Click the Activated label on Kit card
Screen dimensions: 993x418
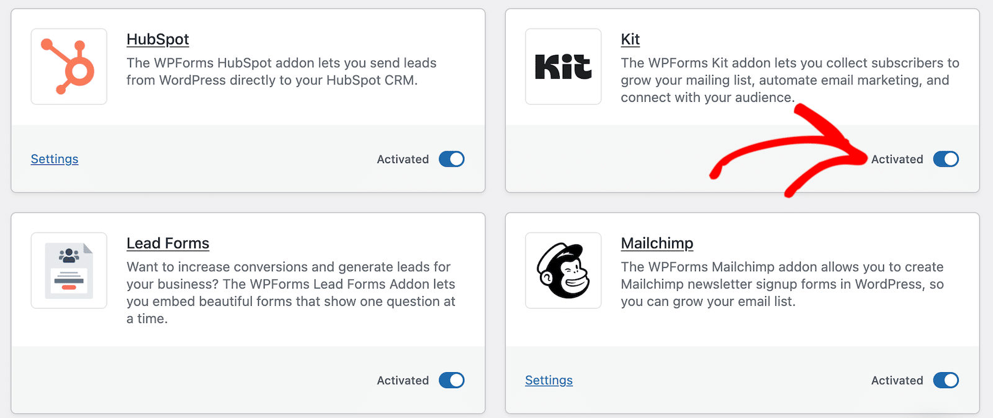(x=897, y=159)
